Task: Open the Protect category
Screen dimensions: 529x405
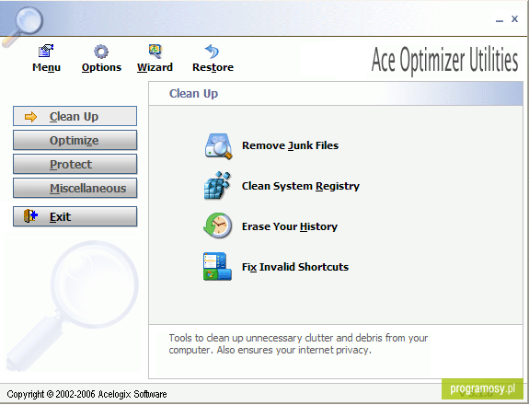Action: pos(75,164)
